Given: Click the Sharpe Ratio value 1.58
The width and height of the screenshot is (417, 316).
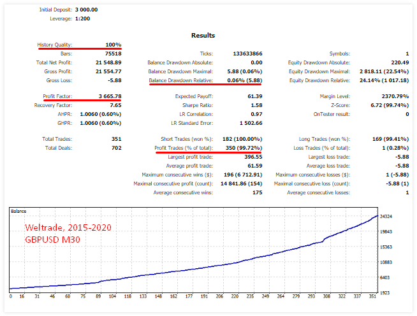Looking at the screenshot, I should click(256, 105).
